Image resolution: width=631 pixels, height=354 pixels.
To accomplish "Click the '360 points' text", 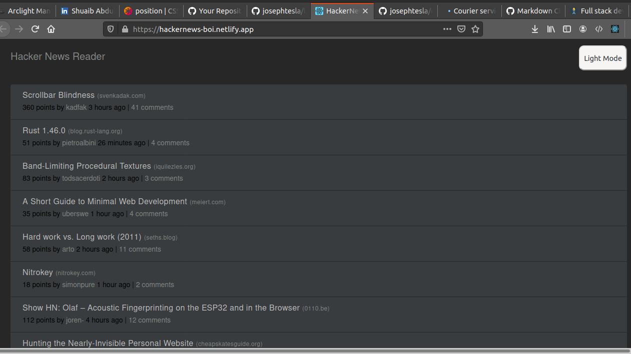I will point(39,107).
